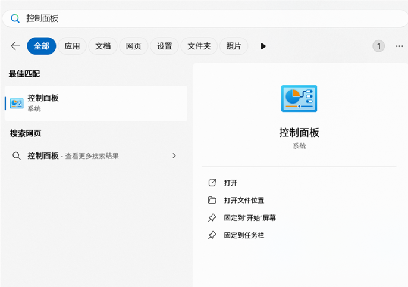
Task: Click the 打开文件位置 action link
Action: coord(244,201)
